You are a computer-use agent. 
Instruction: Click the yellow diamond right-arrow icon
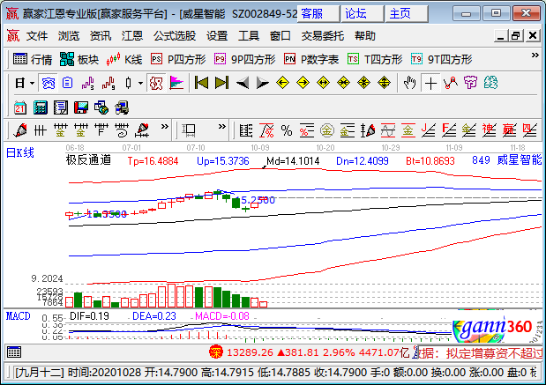(x=303, y=83)
